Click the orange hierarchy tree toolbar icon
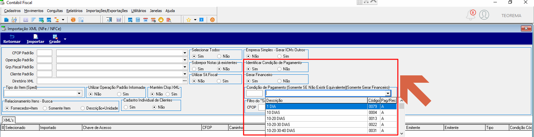 [x=56, y=20]
